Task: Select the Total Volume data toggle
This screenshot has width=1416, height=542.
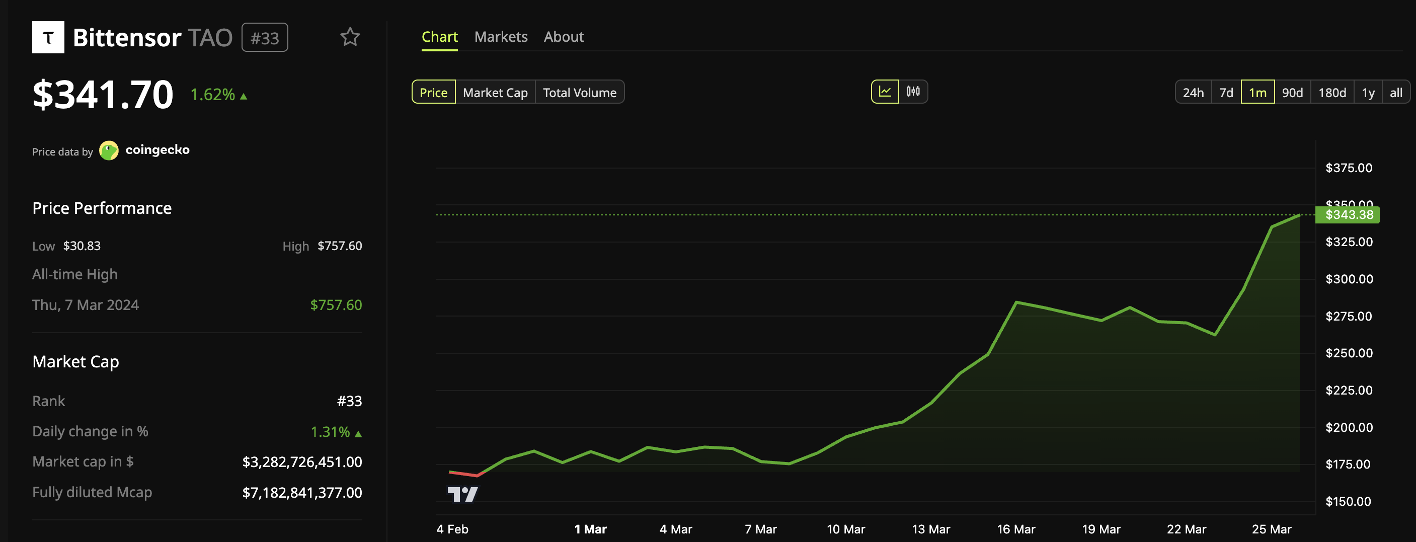Action: coord(579,93)
